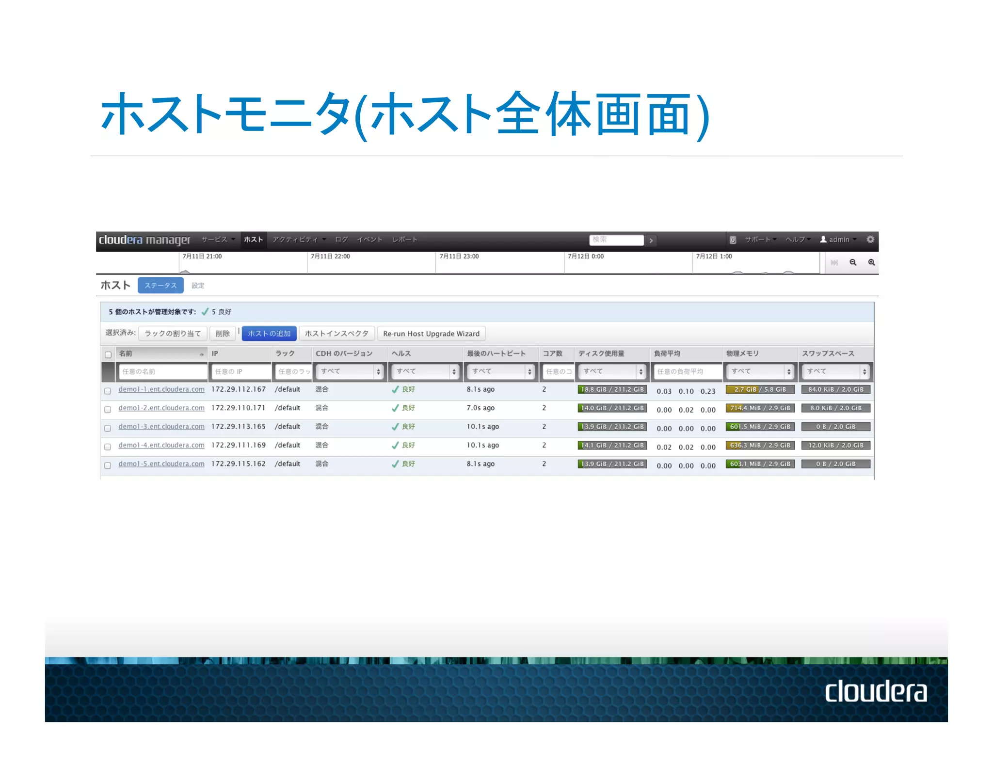
Task: Click the 5 良好 health summary
Action: point(217,312)
